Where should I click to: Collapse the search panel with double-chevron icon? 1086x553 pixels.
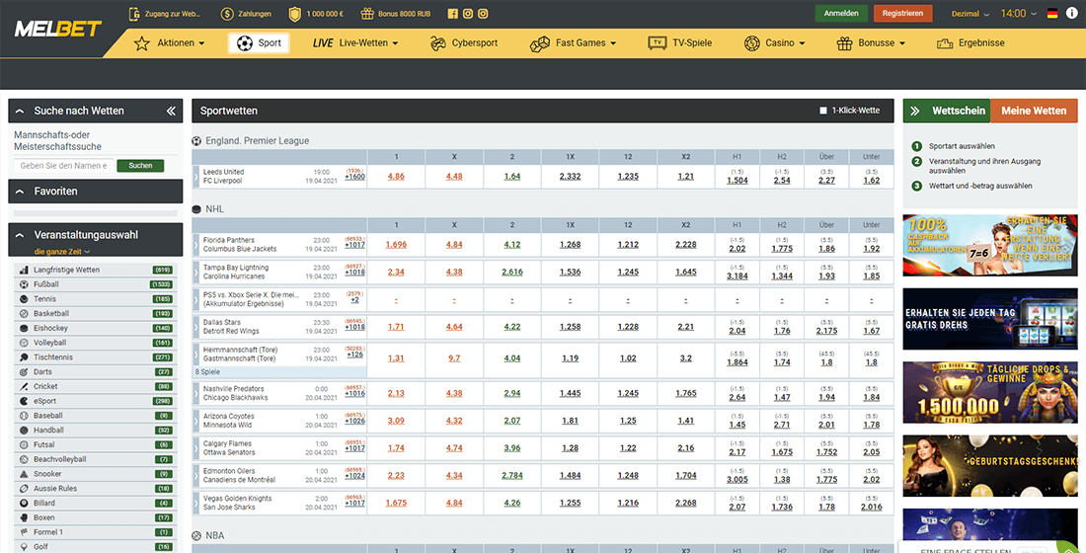point(171,112)
